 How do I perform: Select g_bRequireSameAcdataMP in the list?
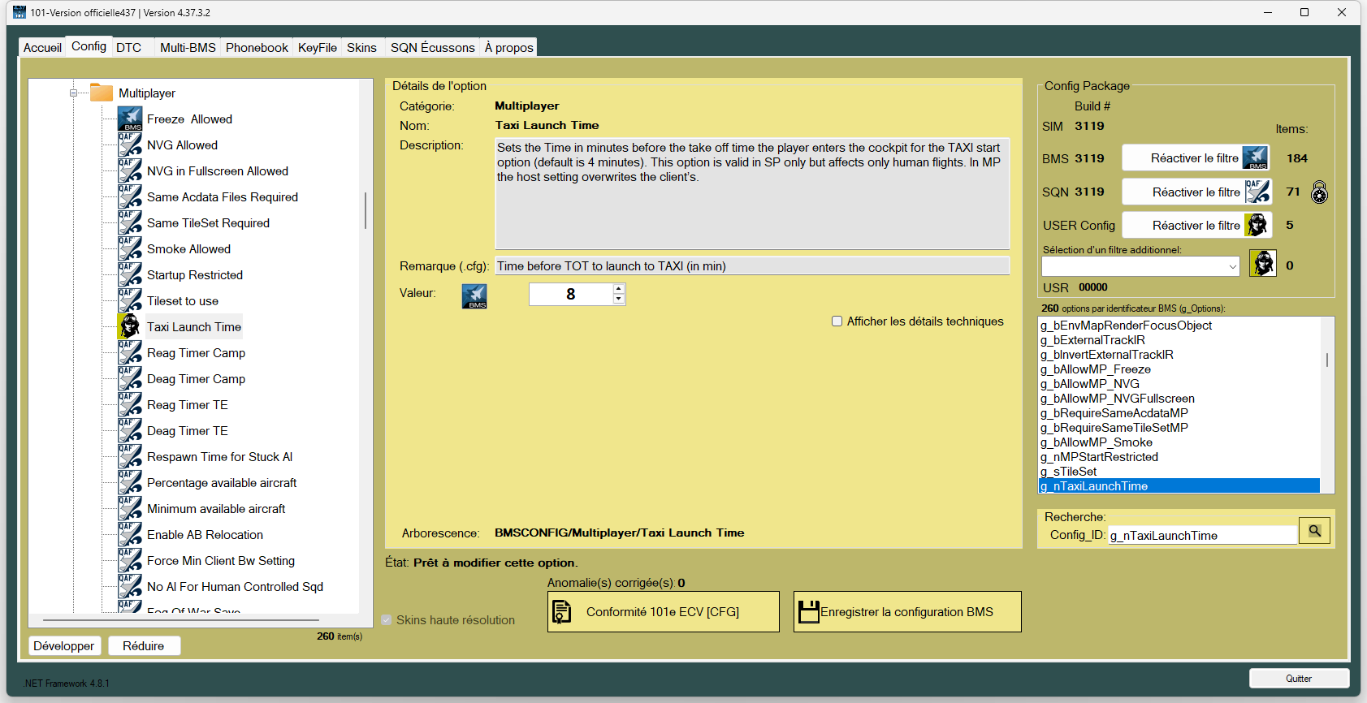click(1114, 413)
